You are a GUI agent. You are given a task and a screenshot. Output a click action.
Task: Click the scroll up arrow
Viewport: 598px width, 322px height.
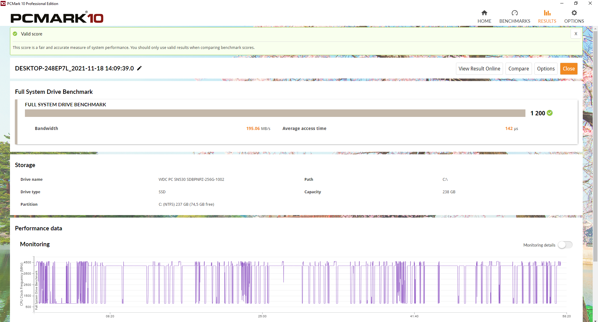tap(595, 29)
